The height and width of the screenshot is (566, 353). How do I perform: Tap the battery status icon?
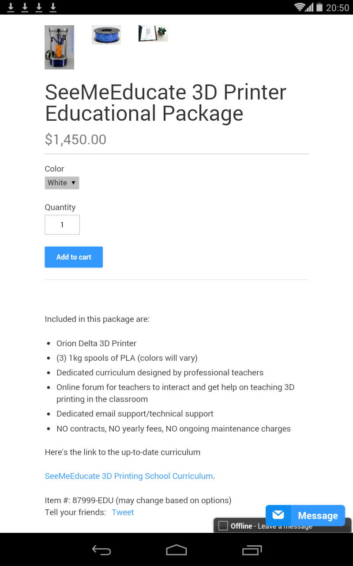(319, 7)
